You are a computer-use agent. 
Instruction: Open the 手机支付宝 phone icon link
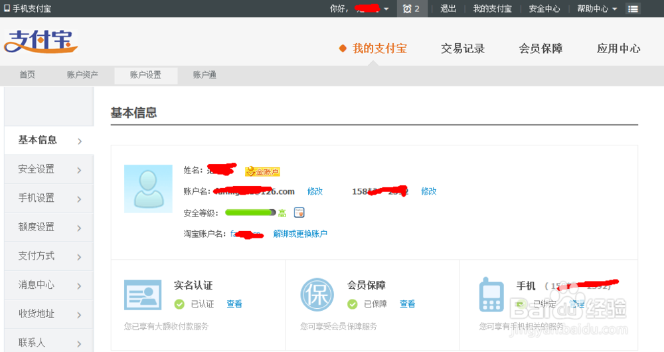click(x=27, y=9)
